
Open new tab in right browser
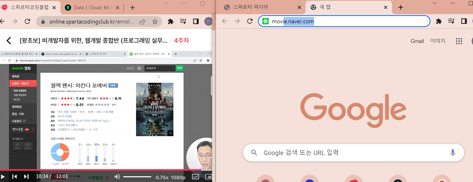[401, 7]
